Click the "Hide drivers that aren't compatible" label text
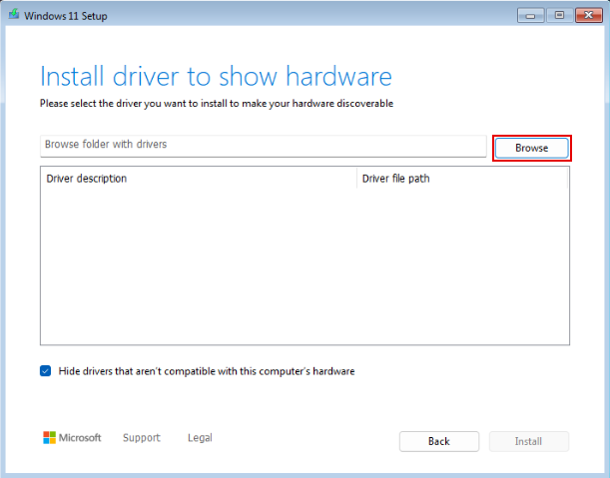This screenshot has height=478, width=610. coord(207,371)
